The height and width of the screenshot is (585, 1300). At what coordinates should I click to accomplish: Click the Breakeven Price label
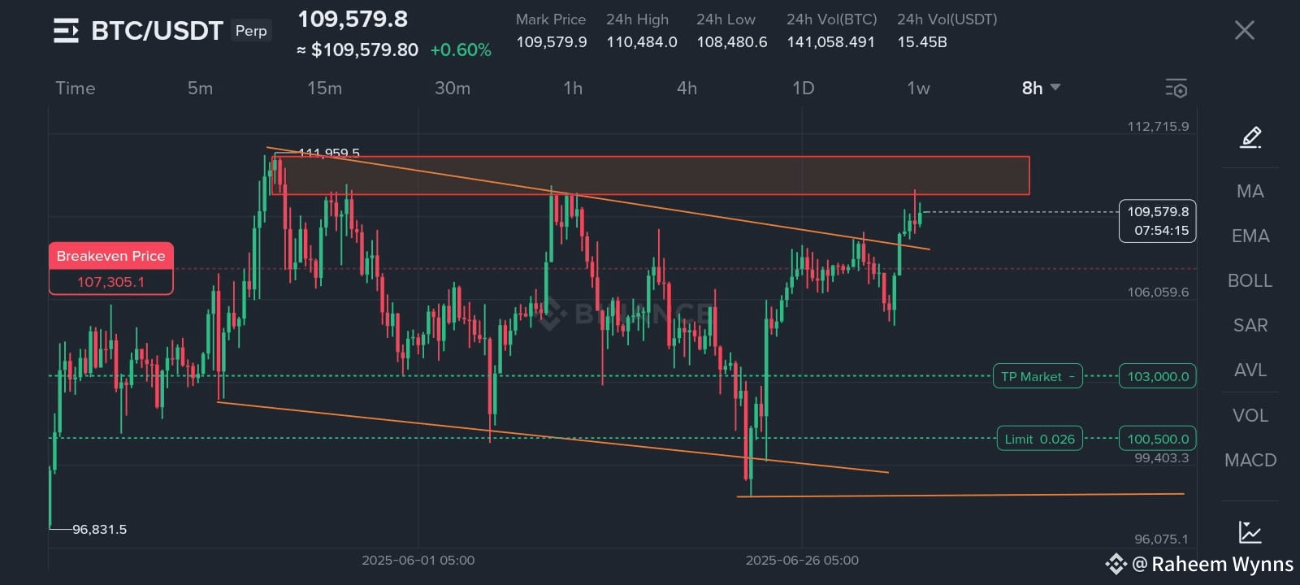pos(110,256)
